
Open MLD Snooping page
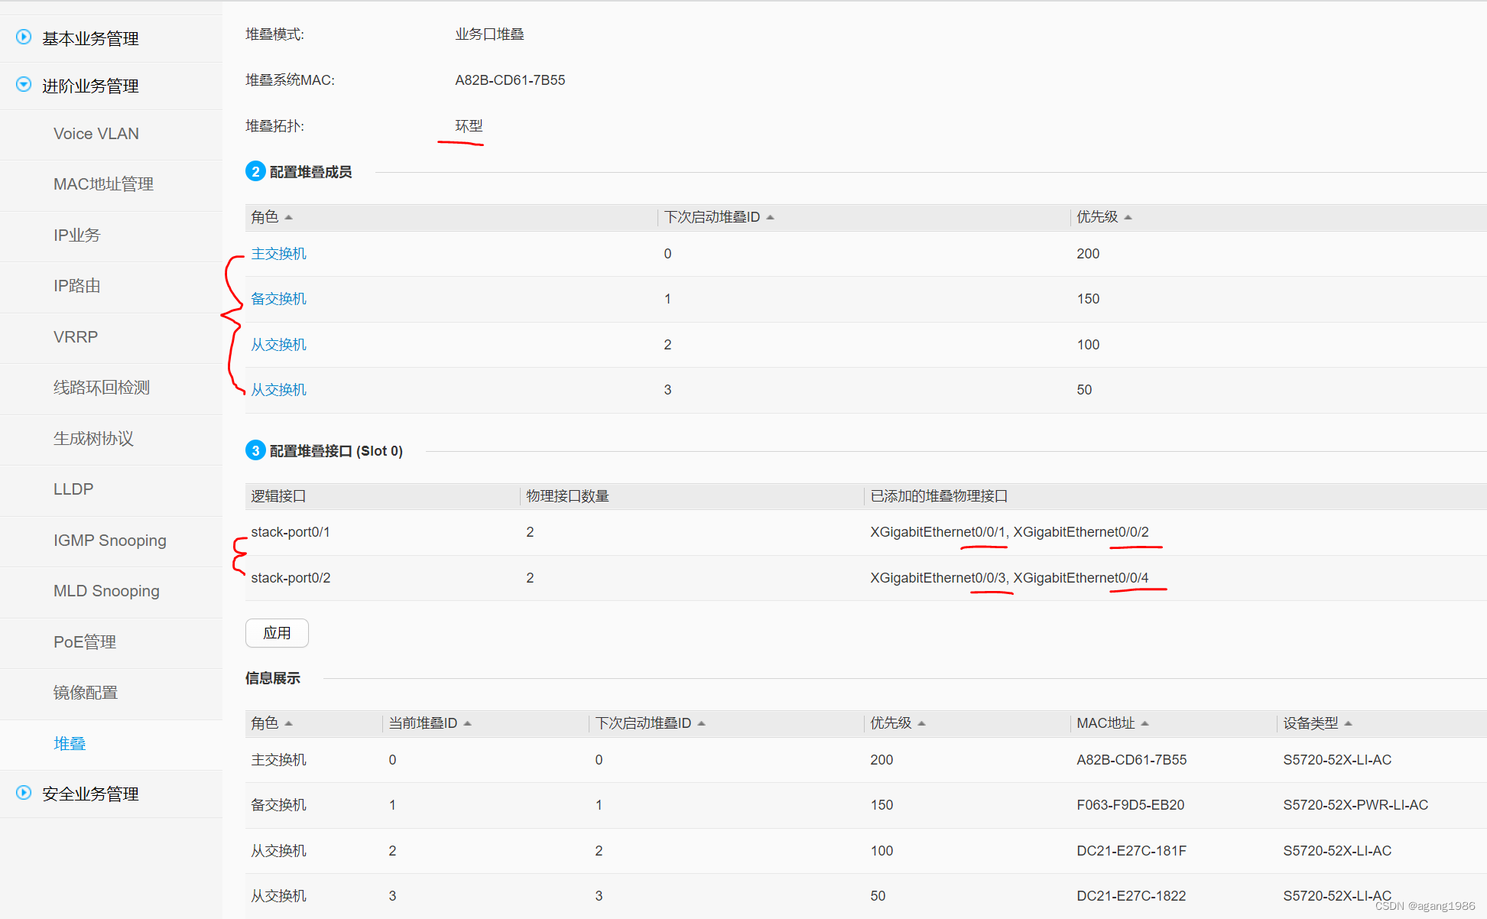point(106,591)
